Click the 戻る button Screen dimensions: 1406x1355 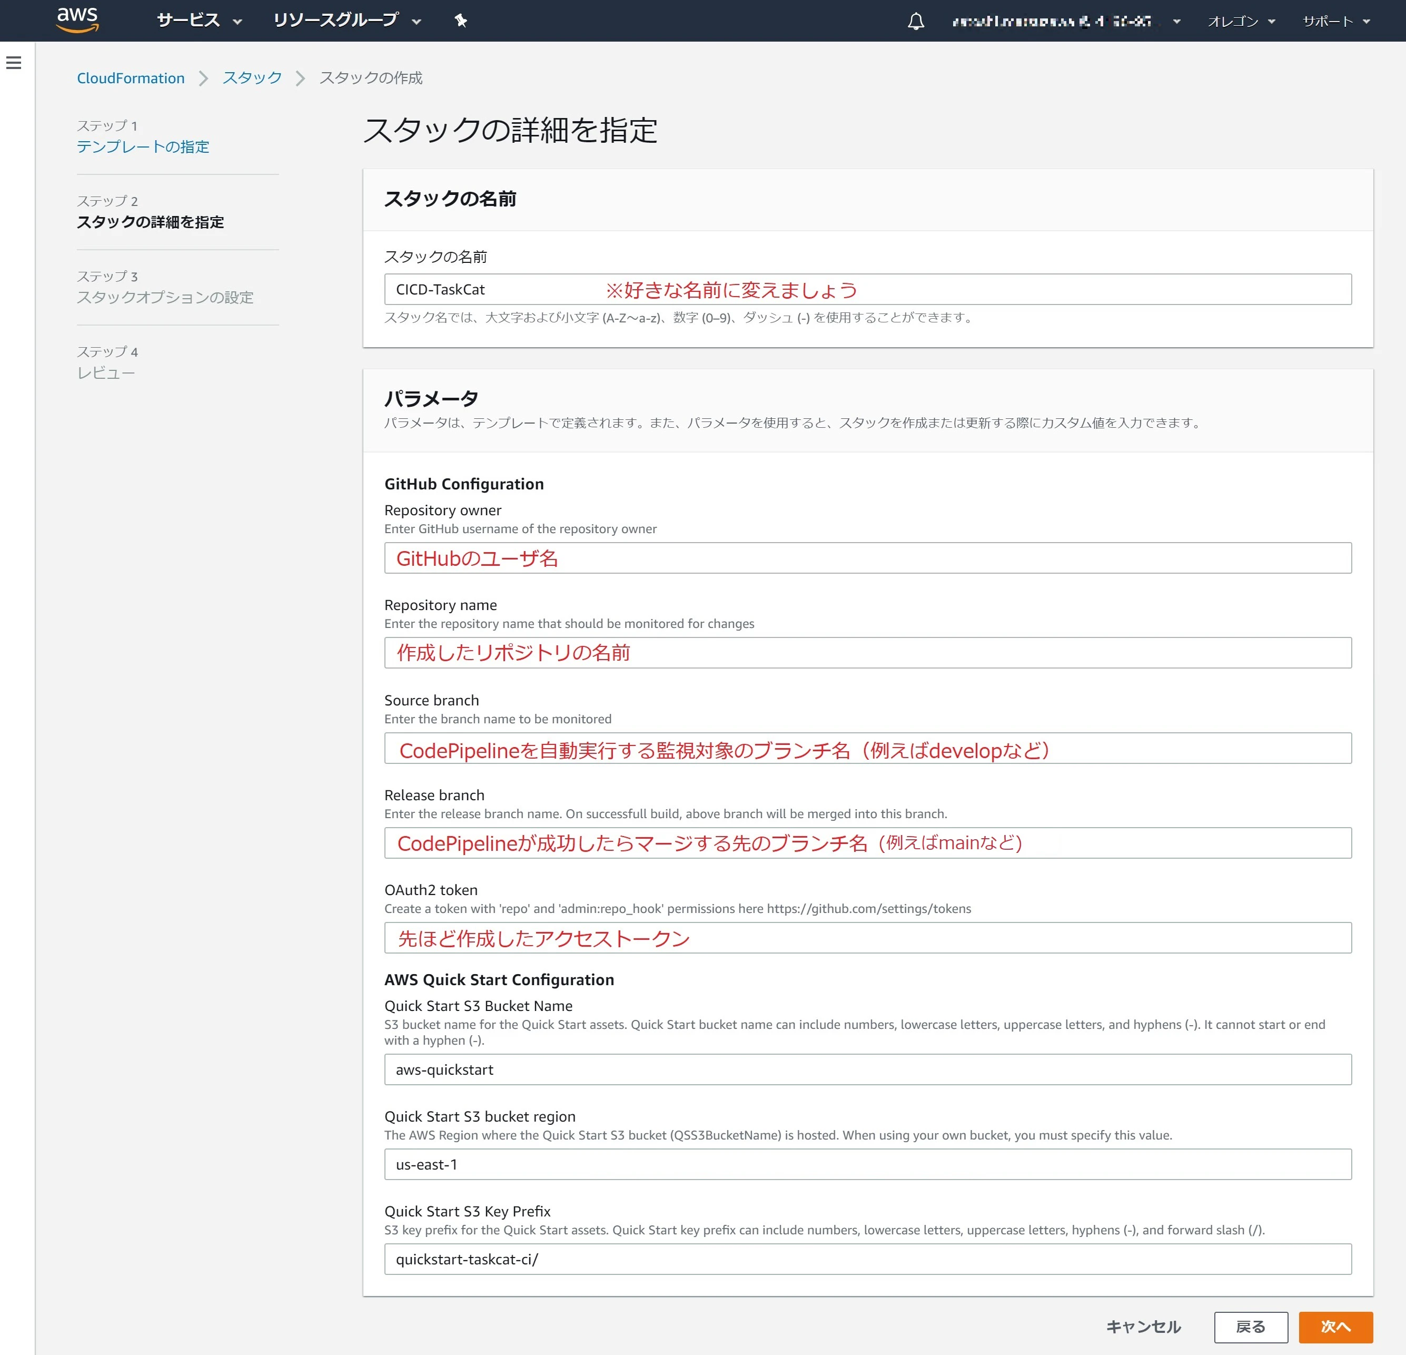(1251, 1327)
